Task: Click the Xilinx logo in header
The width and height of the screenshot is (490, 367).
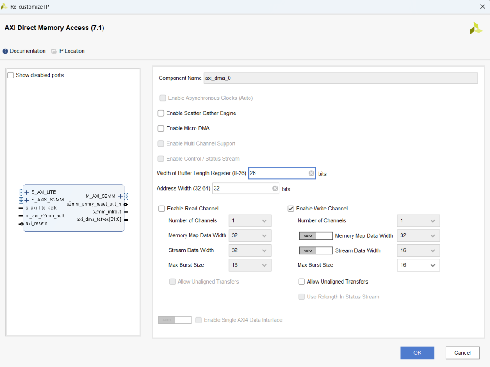Action: 476,28
